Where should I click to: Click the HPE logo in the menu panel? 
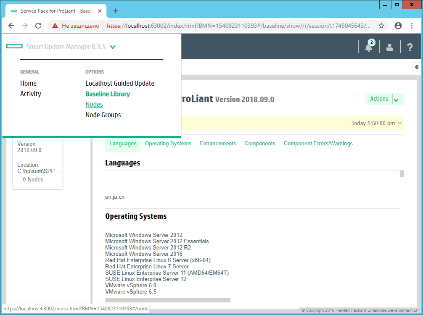pos(14,46)
